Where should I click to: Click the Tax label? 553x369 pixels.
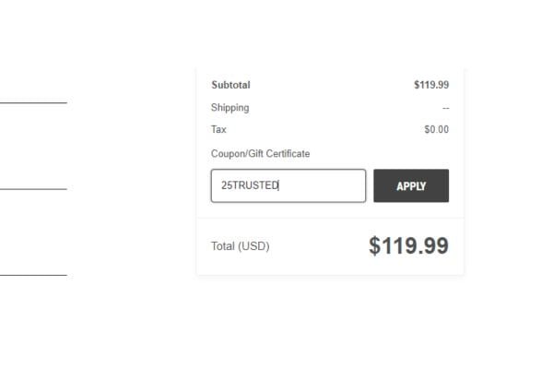[x=218, y=129]
